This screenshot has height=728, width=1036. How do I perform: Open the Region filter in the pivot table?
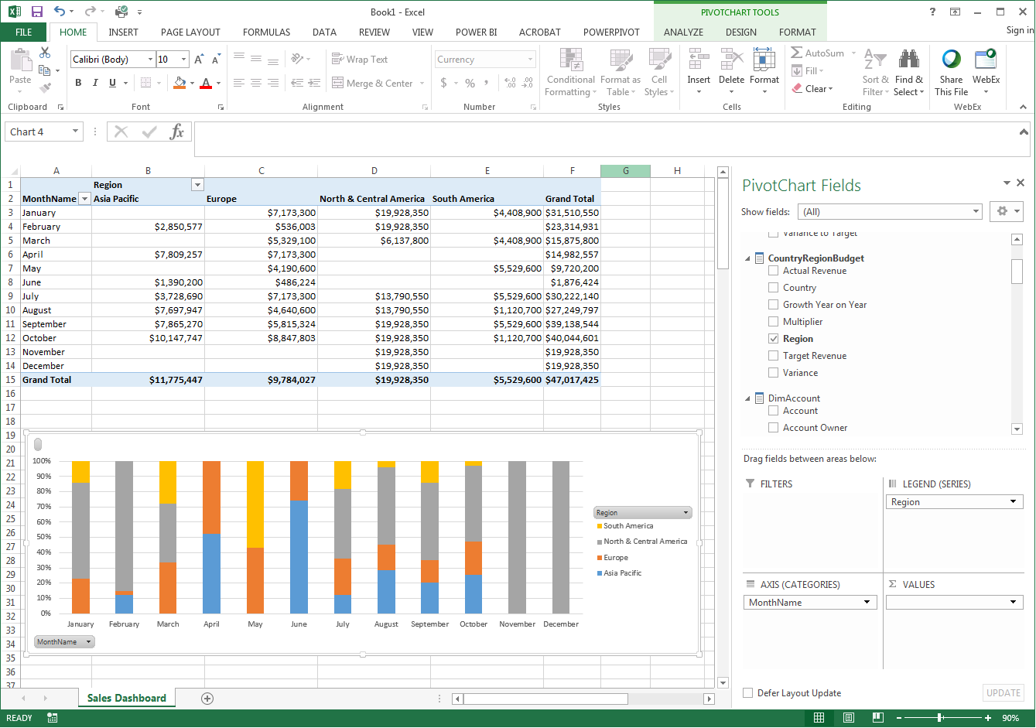click(x=197, y=184)
